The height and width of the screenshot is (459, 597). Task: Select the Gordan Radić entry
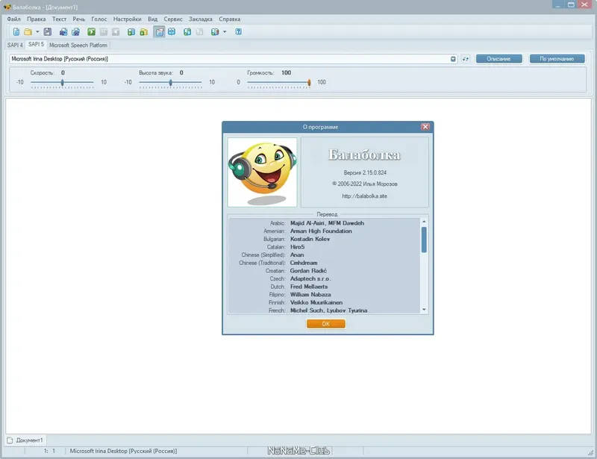coord(308,271)
